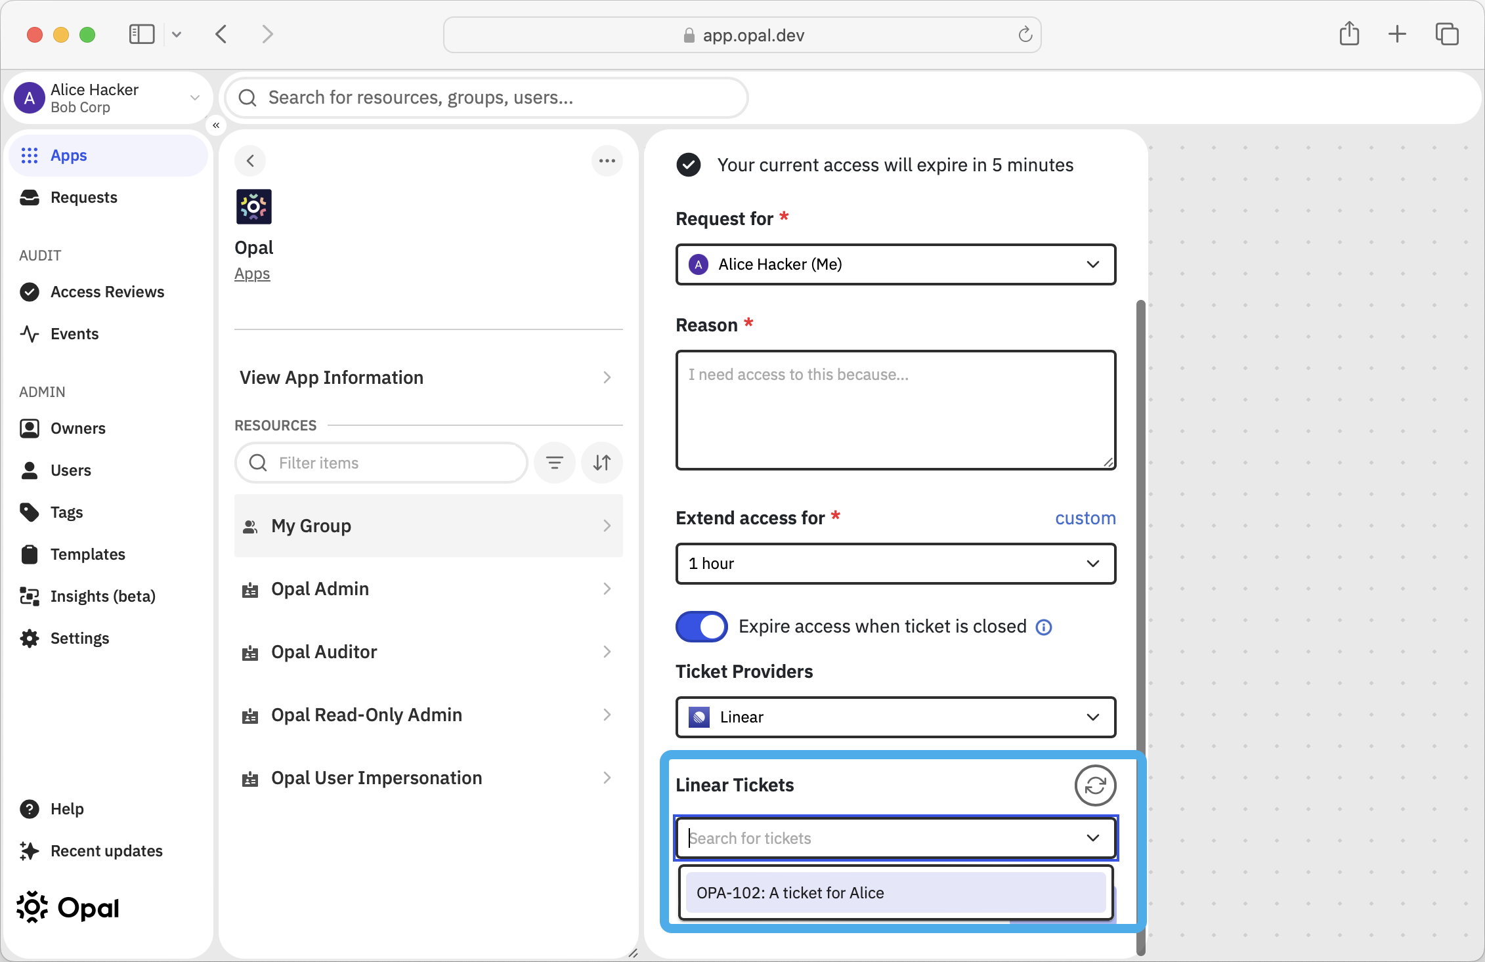Click the Access Reviews checkmark icon
1485x962 pixels.
pos(30,292)
